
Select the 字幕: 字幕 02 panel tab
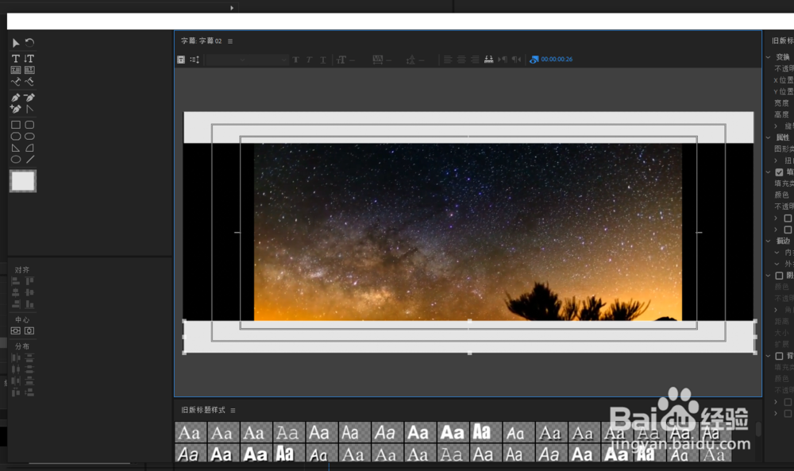(201, 41)
